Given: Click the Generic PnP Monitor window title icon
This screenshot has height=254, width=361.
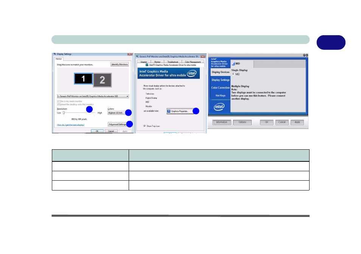Looking at the screenshot, I should 137,56.
